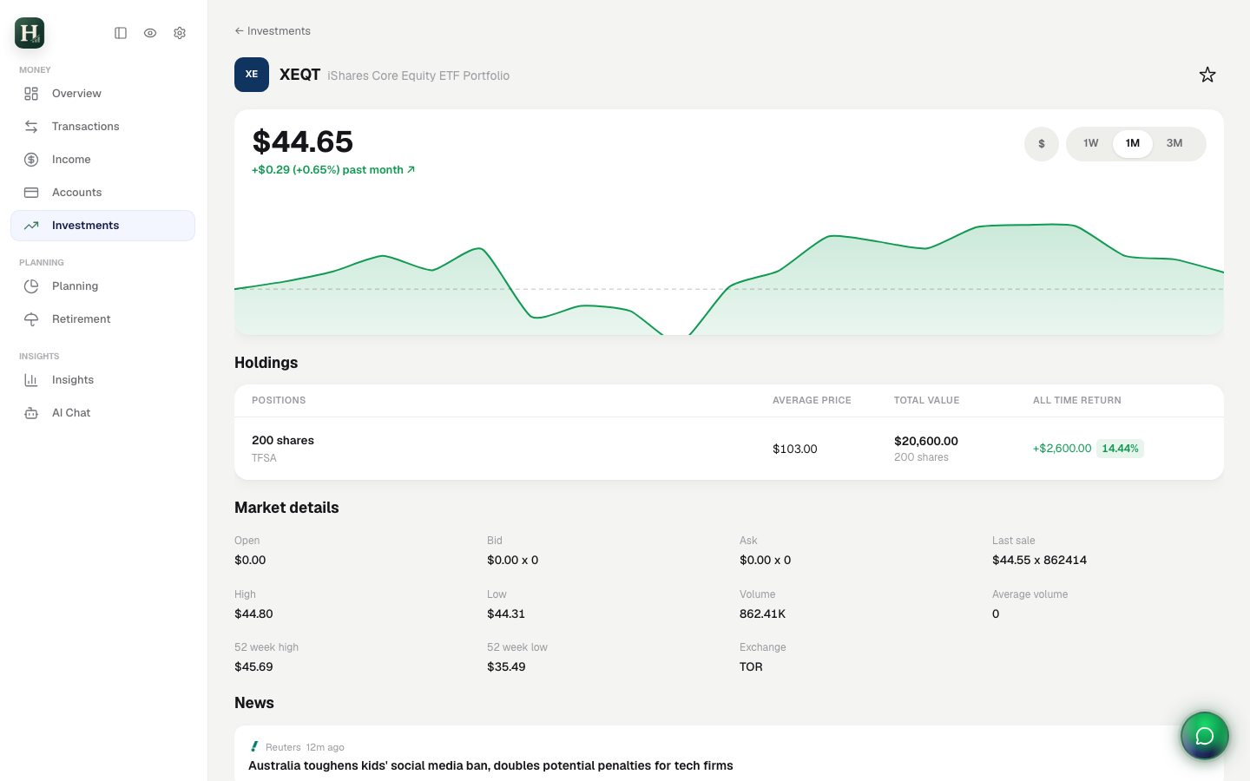Toggle the dollar sign display button
This screenshot has width=1250, height=781.
1042,144
